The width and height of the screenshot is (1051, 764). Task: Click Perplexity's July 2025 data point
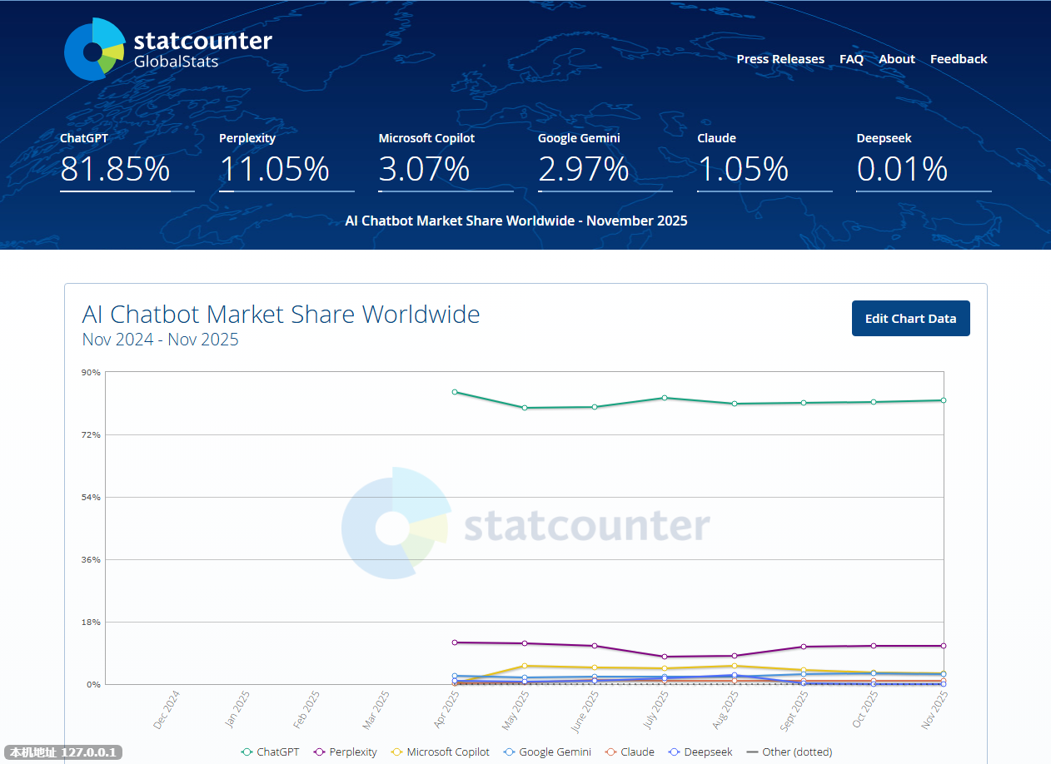point(665,657)
